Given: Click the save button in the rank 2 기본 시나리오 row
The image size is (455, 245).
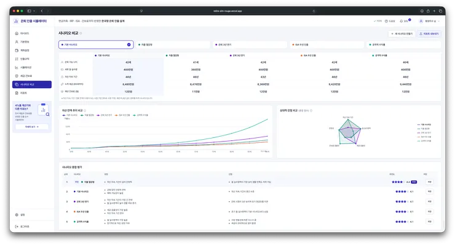Looking at the screenshot, I should coord(429,191).
